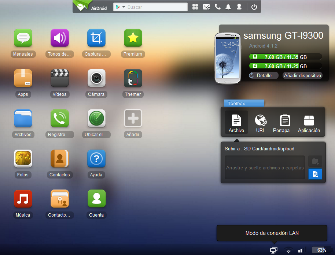Open the Contactos address book icon
Screen dimensions: 335x255
(x=60, y=159)
